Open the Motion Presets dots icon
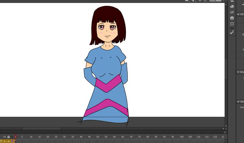The image size is (244, 143). click(x=232, y=32)
